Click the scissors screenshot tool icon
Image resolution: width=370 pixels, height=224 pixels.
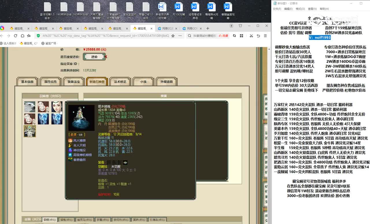pos(251,36)
